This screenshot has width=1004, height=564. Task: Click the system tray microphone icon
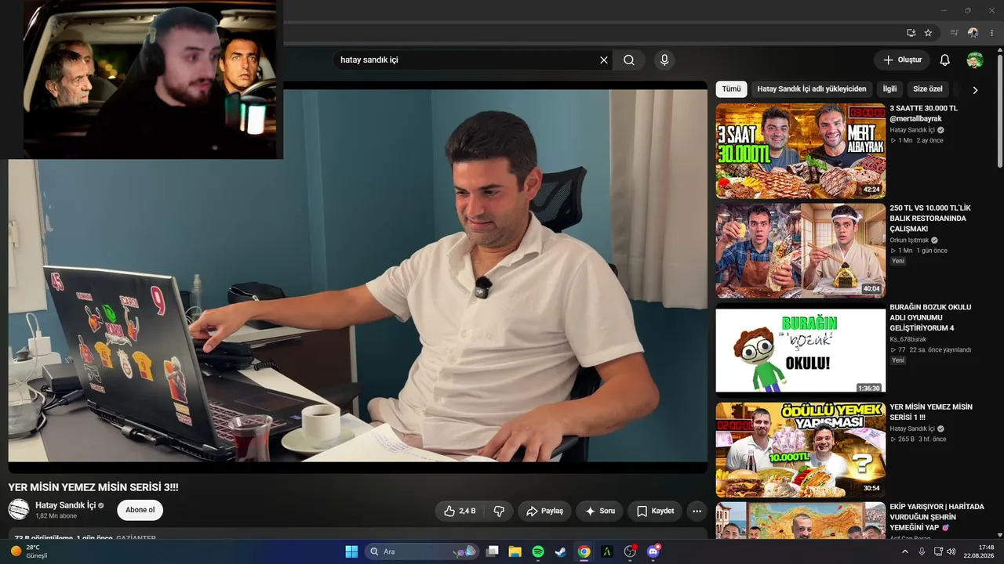point(922,551)
